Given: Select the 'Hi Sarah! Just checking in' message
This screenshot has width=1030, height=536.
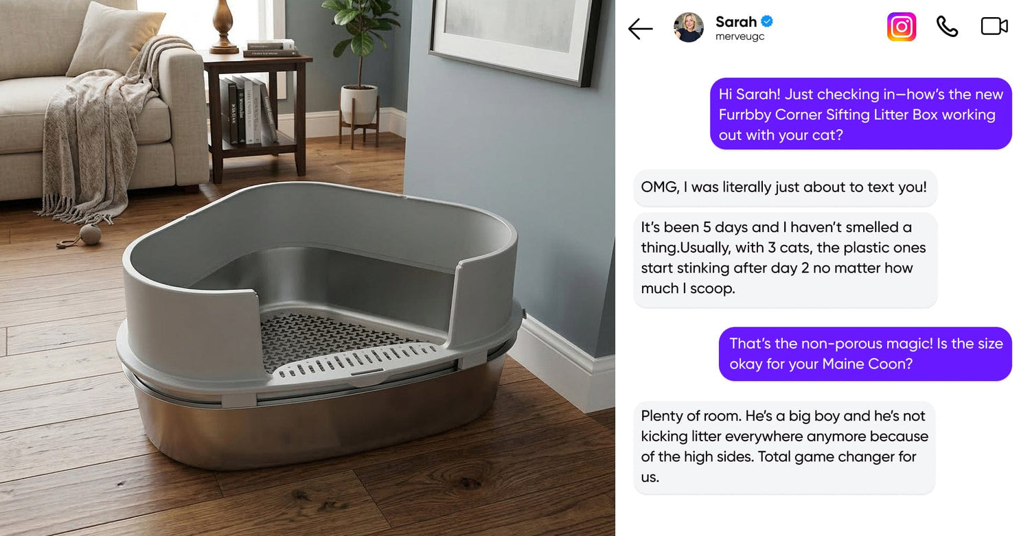Looking at the screenshot, I should click(x=861, y=114).
